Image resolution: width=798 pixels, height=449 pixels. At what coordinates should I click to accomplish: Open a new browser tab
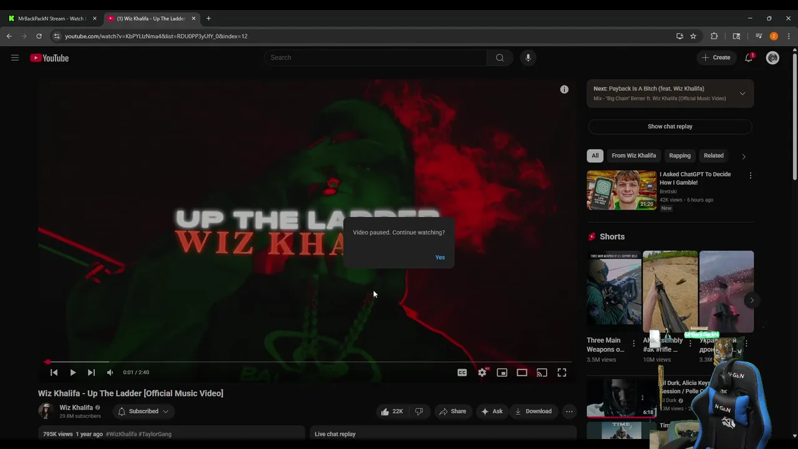click(208, 19)
